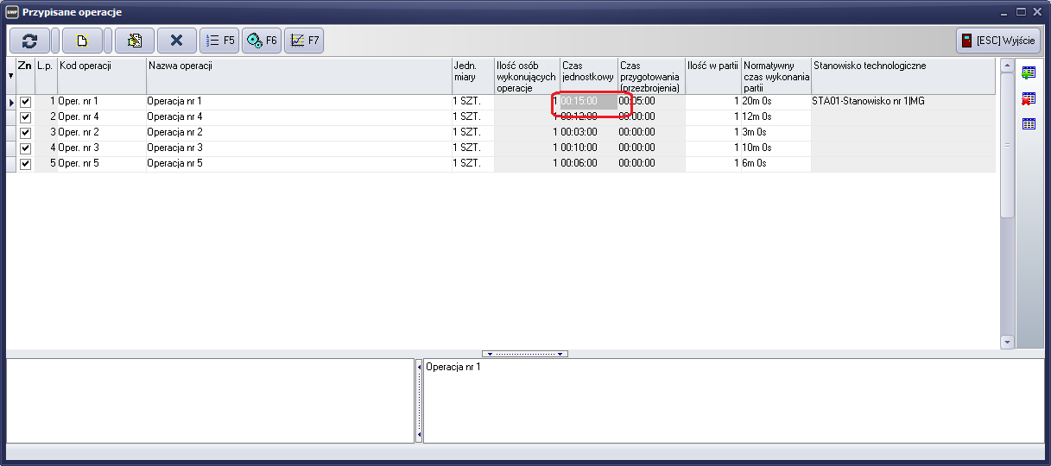The image size is (1051, 466).
Task: Click the F6 gears button
Action: (262, 41)
